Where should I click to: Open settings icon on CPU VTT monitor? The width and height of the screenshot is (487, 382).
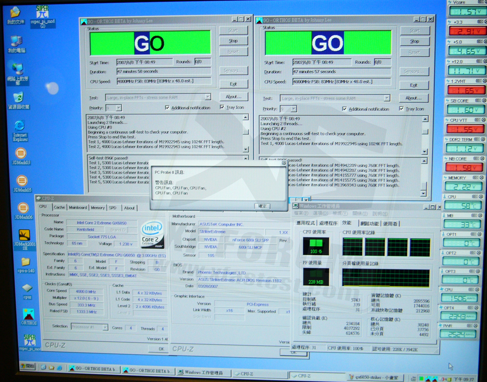click(x=478, y=120)
